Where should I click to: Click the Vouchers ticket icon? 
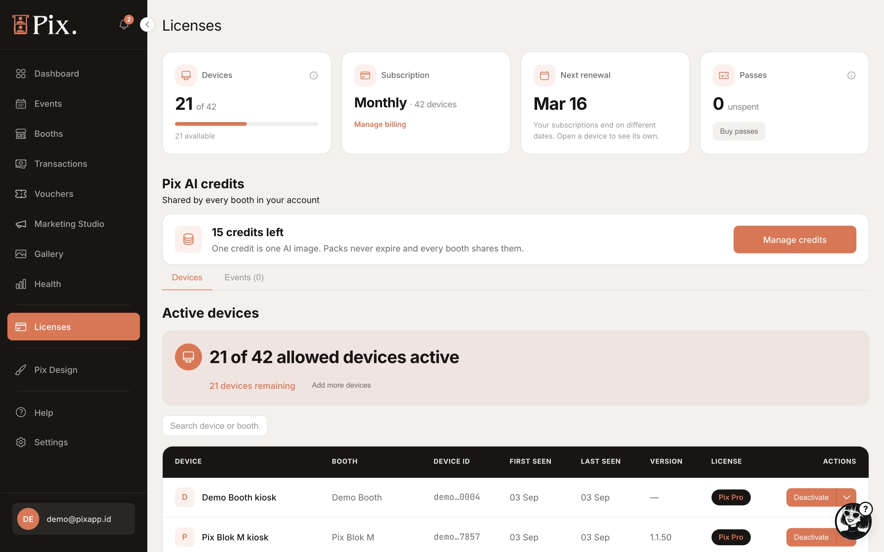[21, 194]
